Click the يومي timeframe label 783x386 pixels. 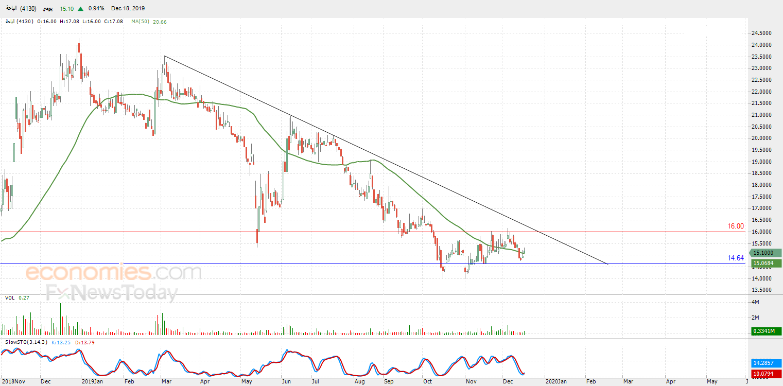click(x=48, y=9)
